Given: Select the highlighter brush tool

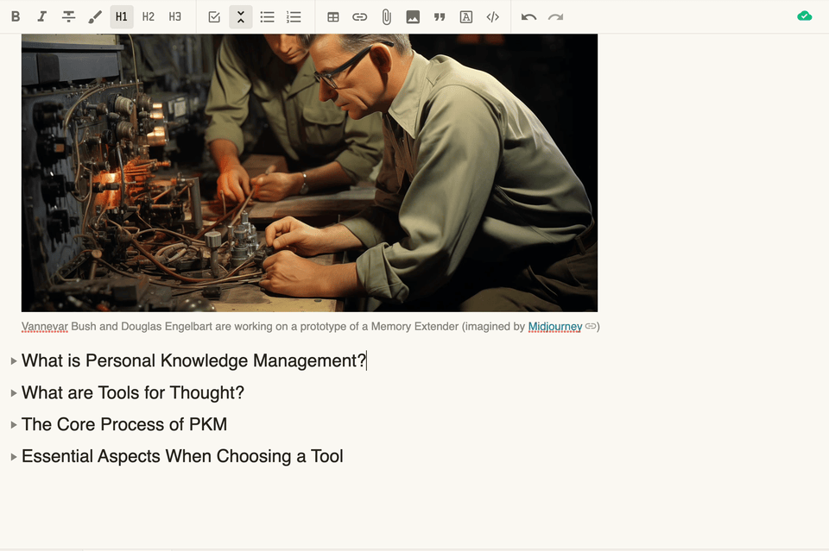Looking at the screenshot, I should click(95, 17).
